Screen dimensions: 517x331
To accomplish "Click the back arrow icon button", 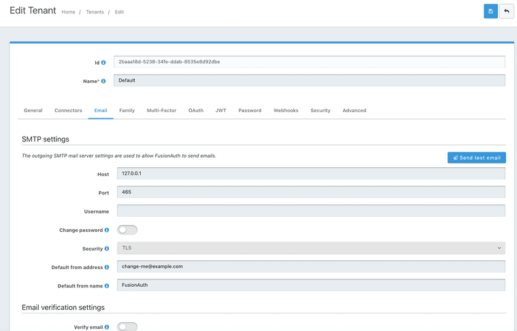I will click(x=506, y=11).
